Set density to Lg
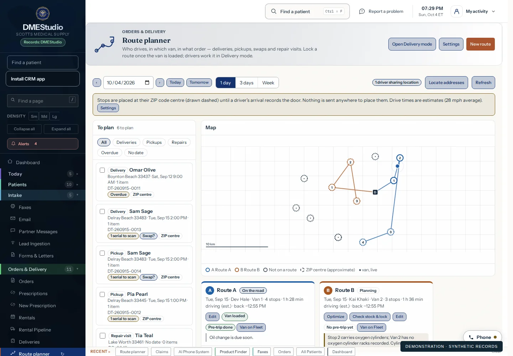 click(x=55, y=116)
